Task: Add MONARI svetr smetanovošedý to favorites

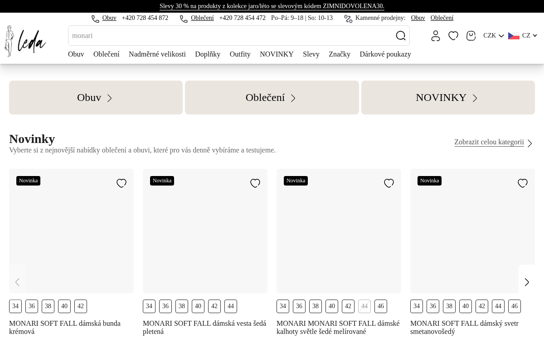Action: (x=523, y=183)
